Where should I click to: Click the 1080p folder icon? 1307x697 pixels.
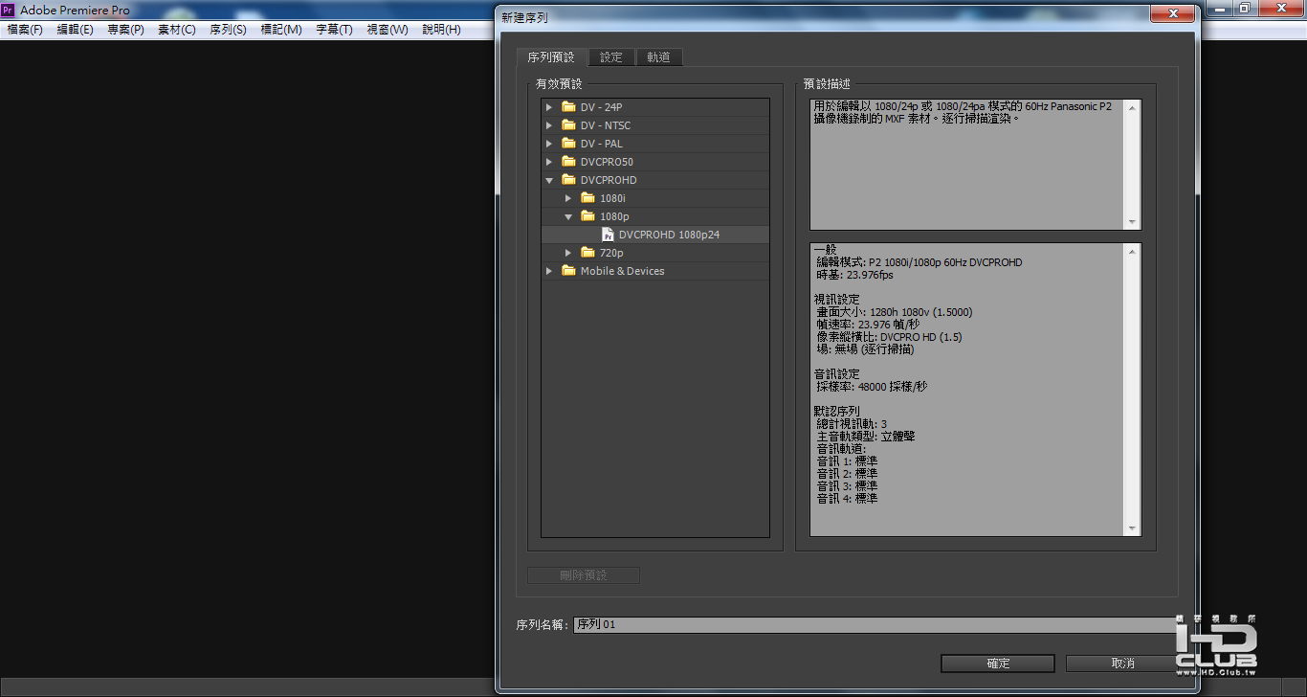coord(587,216)
